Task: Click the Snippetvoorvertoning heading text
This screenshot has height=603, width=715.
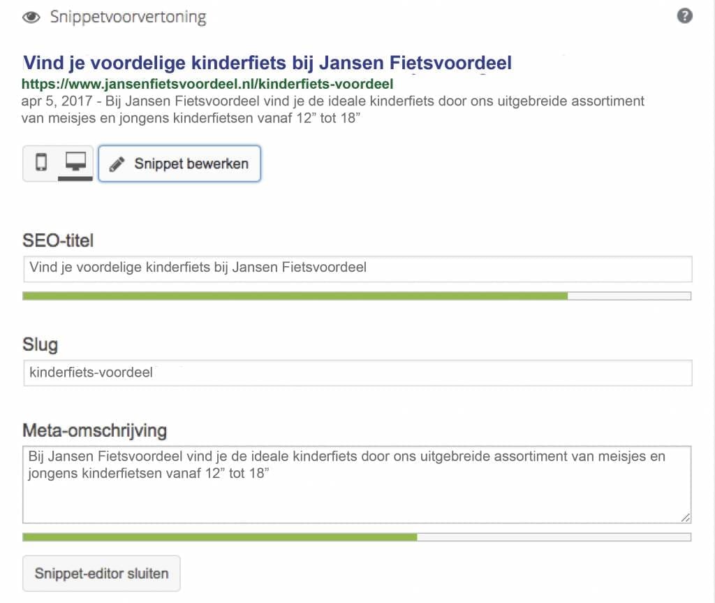Action: (128, 17)
